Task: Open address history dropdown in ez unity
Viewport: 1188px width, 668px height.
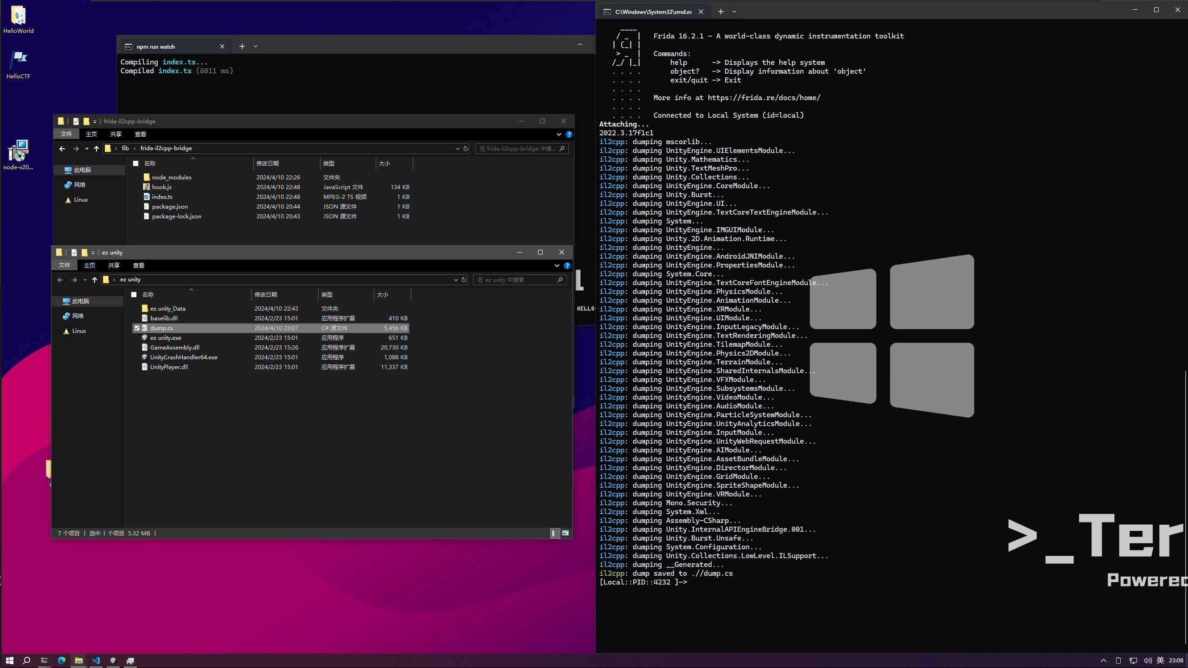Action: point(456,280)
